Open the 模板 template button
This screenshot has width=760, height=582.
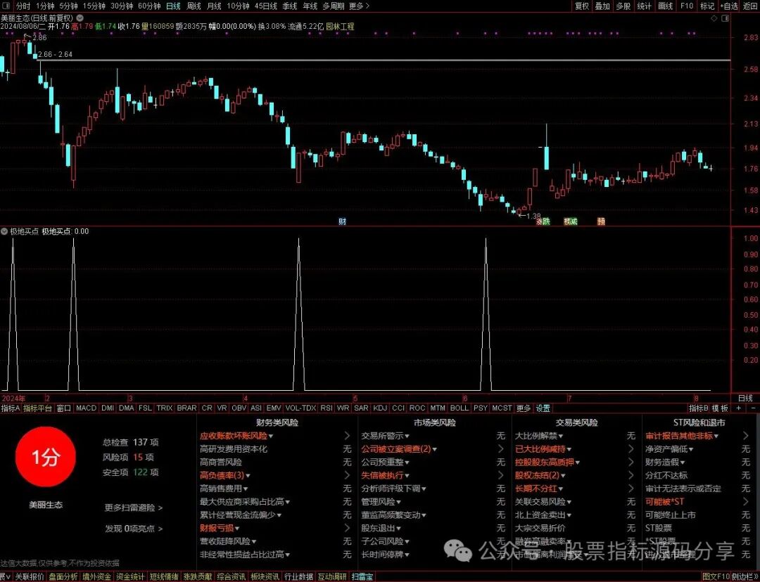click(721, 408)
